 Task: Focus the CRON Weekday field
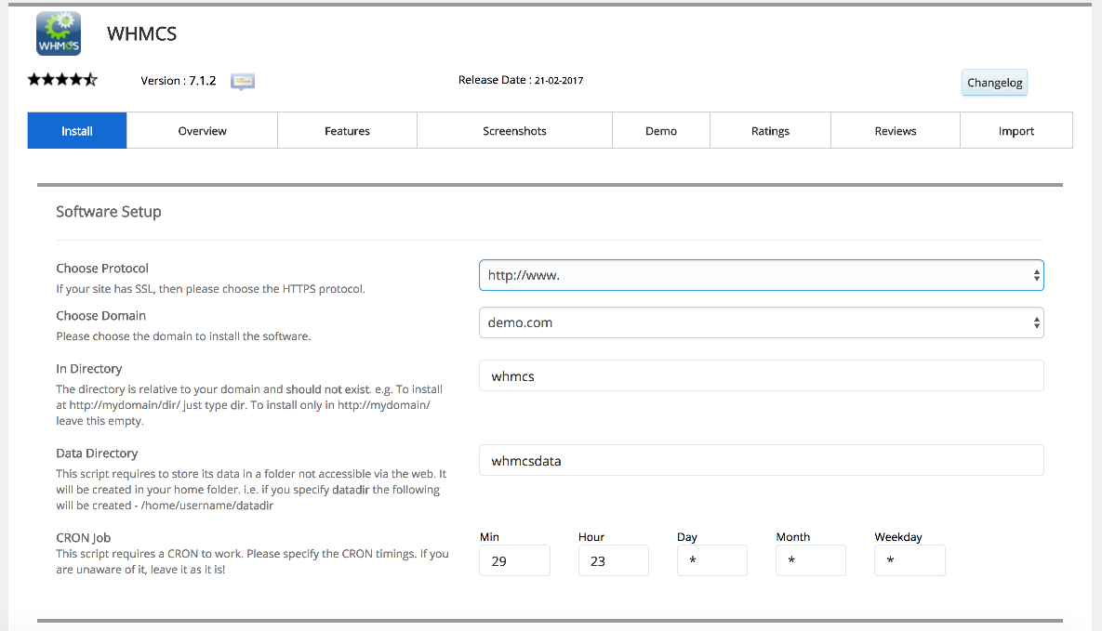pos(909,560)
